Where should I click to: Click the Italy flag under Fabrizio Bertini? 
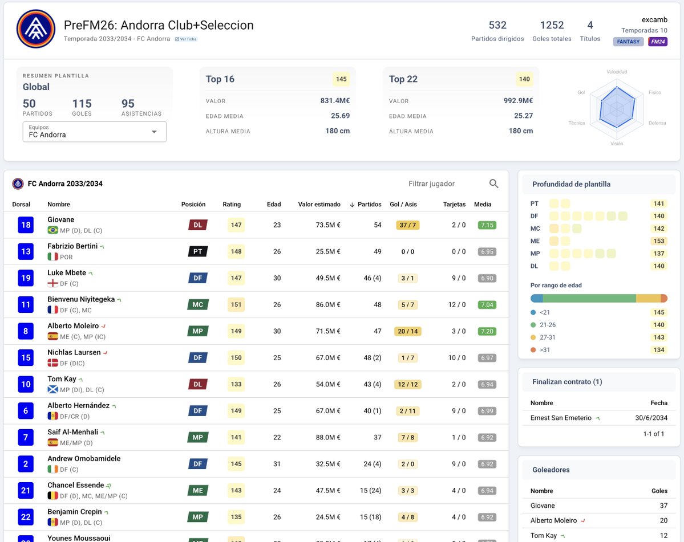point(53,257)
